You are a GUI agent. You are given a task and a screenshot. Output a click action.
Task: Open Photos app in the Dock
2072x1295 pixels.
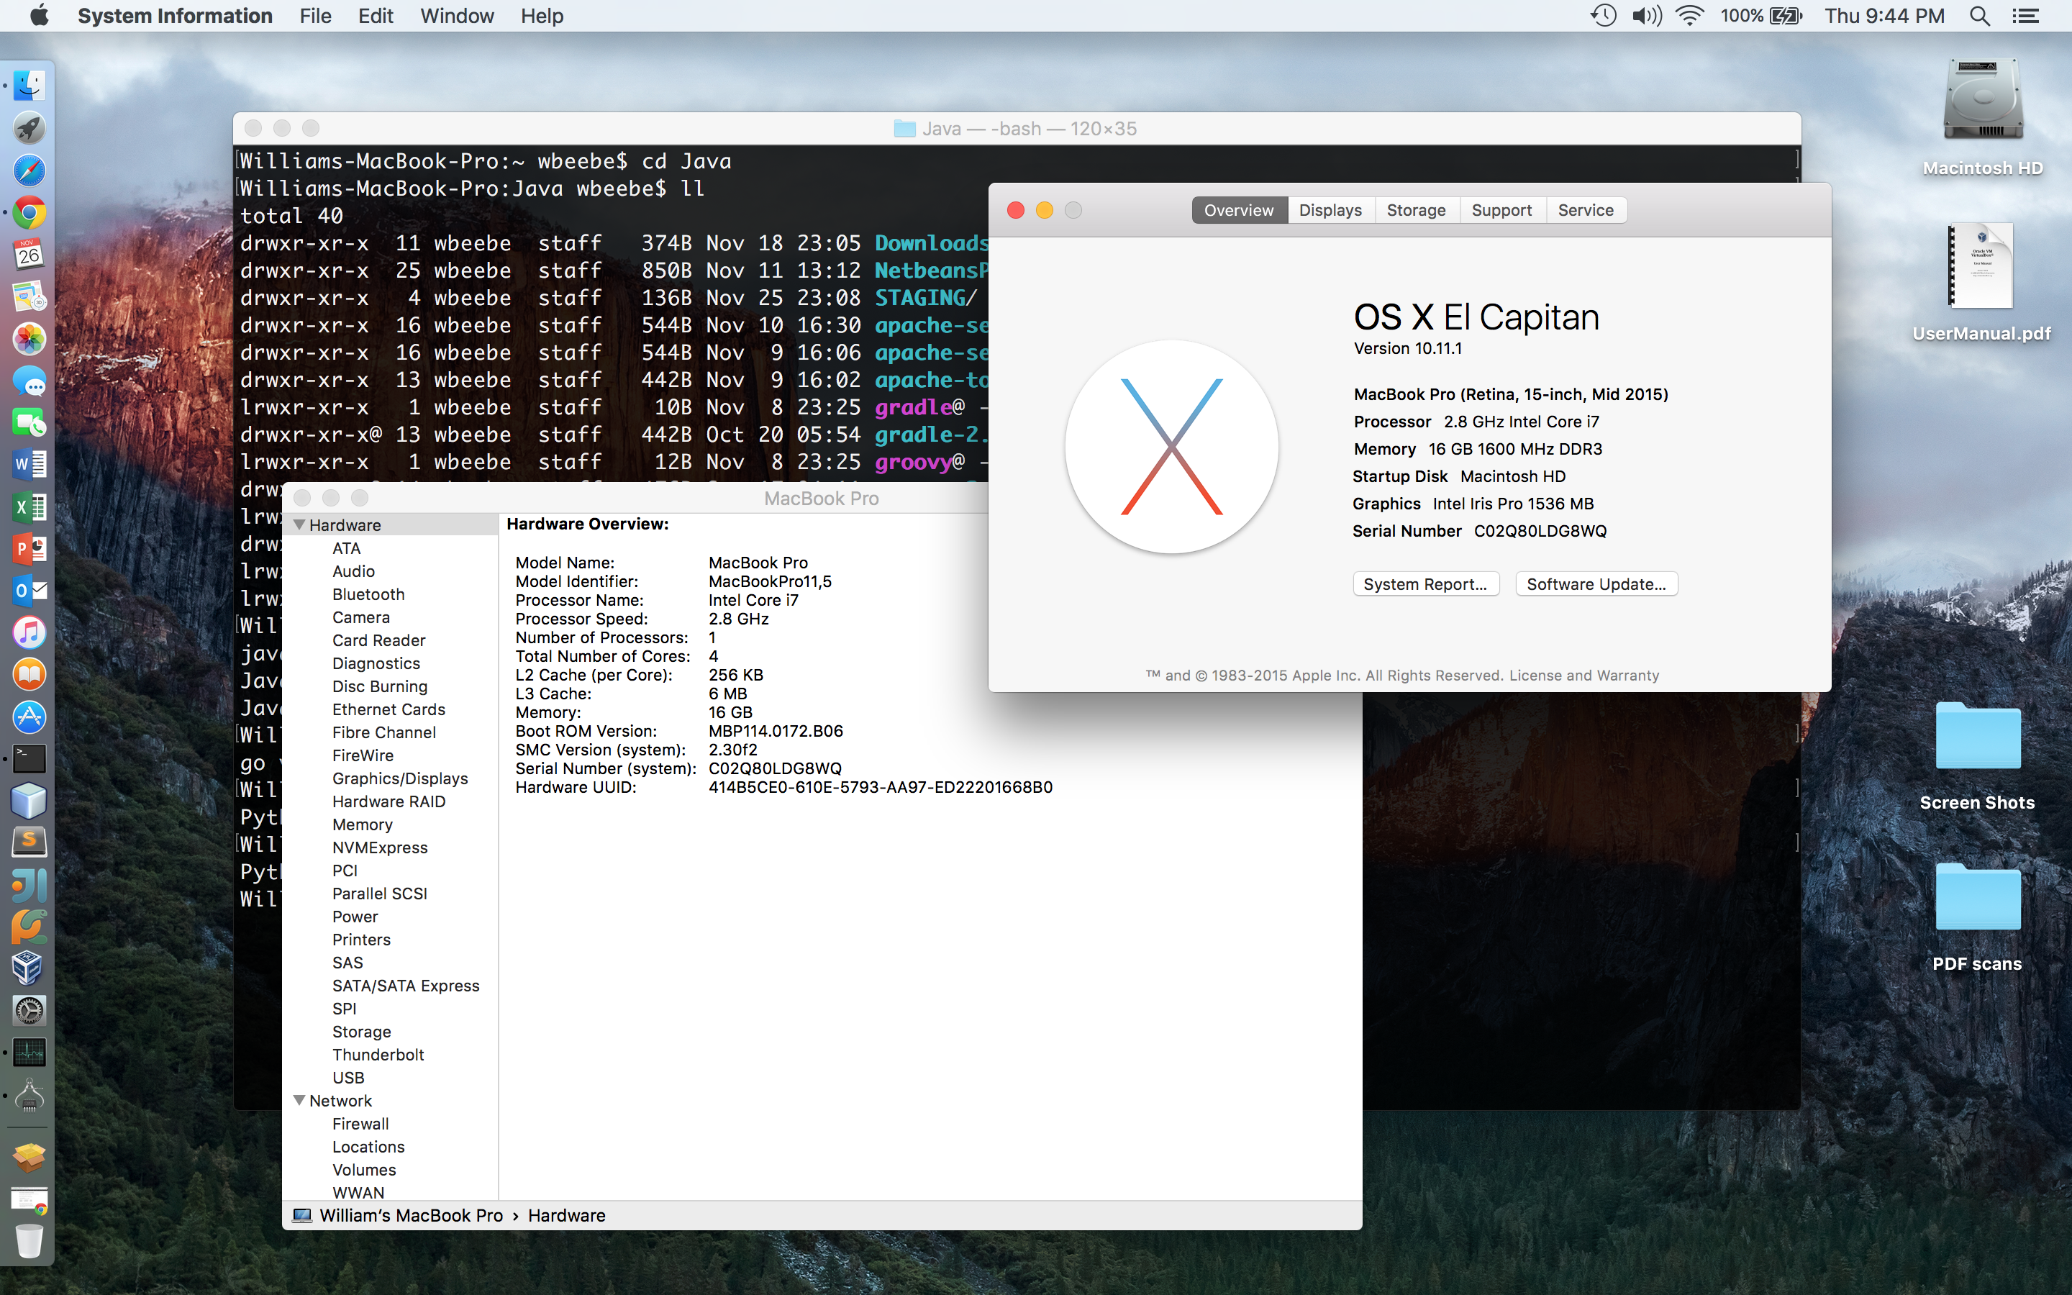[x=29, y=338]
